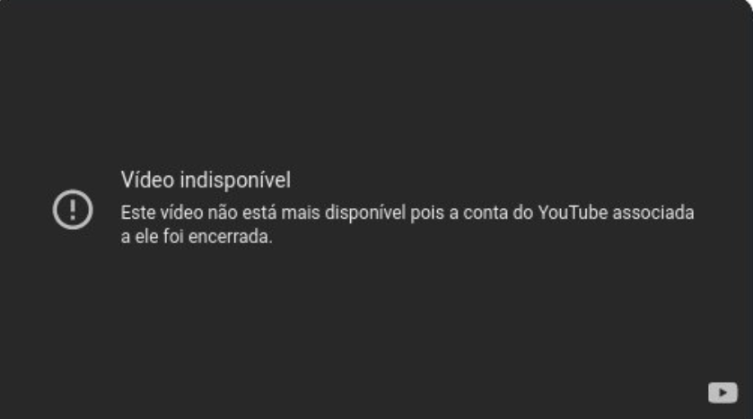This screenshot has width=753, height=419.
Task: Click the word 'não' in the description
Action: (x=223, y=213)
